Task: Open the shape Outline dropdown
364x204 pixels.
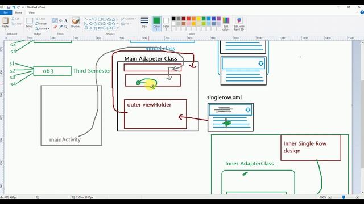Action: coord(129,19)
